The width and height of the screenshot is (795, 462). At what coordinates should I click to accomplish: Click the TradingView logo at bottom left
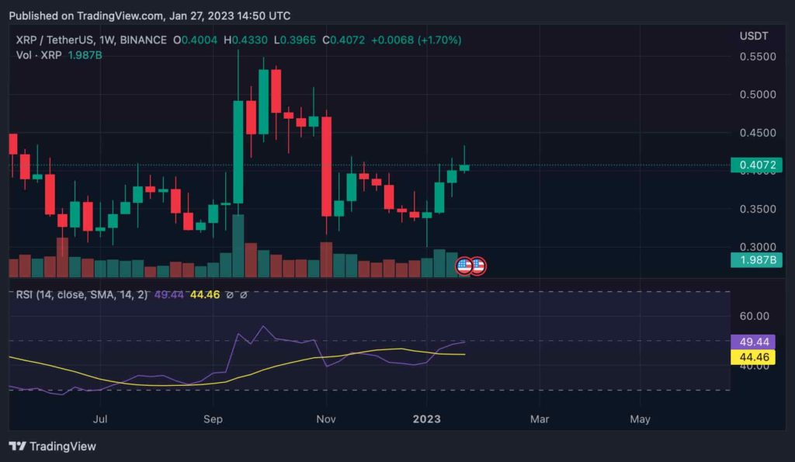click(x=52, y=446)
